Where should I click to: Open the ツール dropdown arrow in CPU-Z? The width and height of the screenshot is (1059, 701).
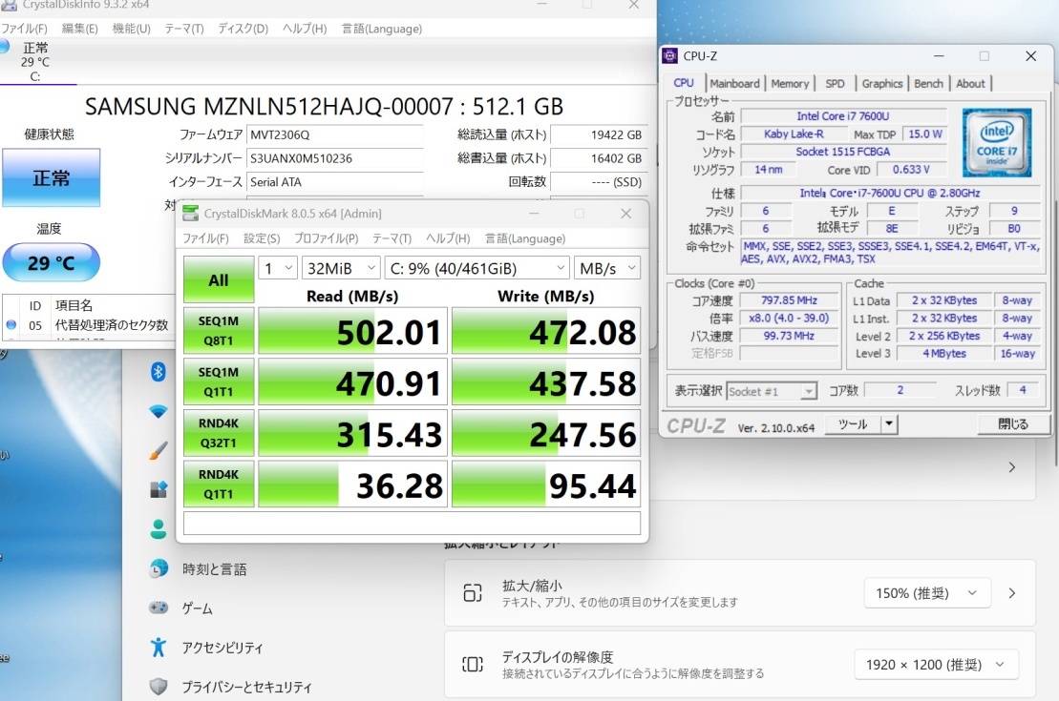click(x=889, y=424)
